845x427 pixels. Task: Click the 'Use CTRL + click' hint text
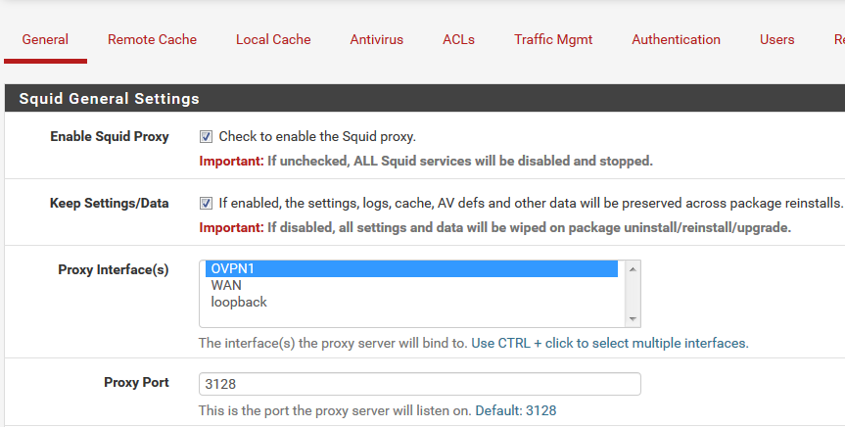610,344
